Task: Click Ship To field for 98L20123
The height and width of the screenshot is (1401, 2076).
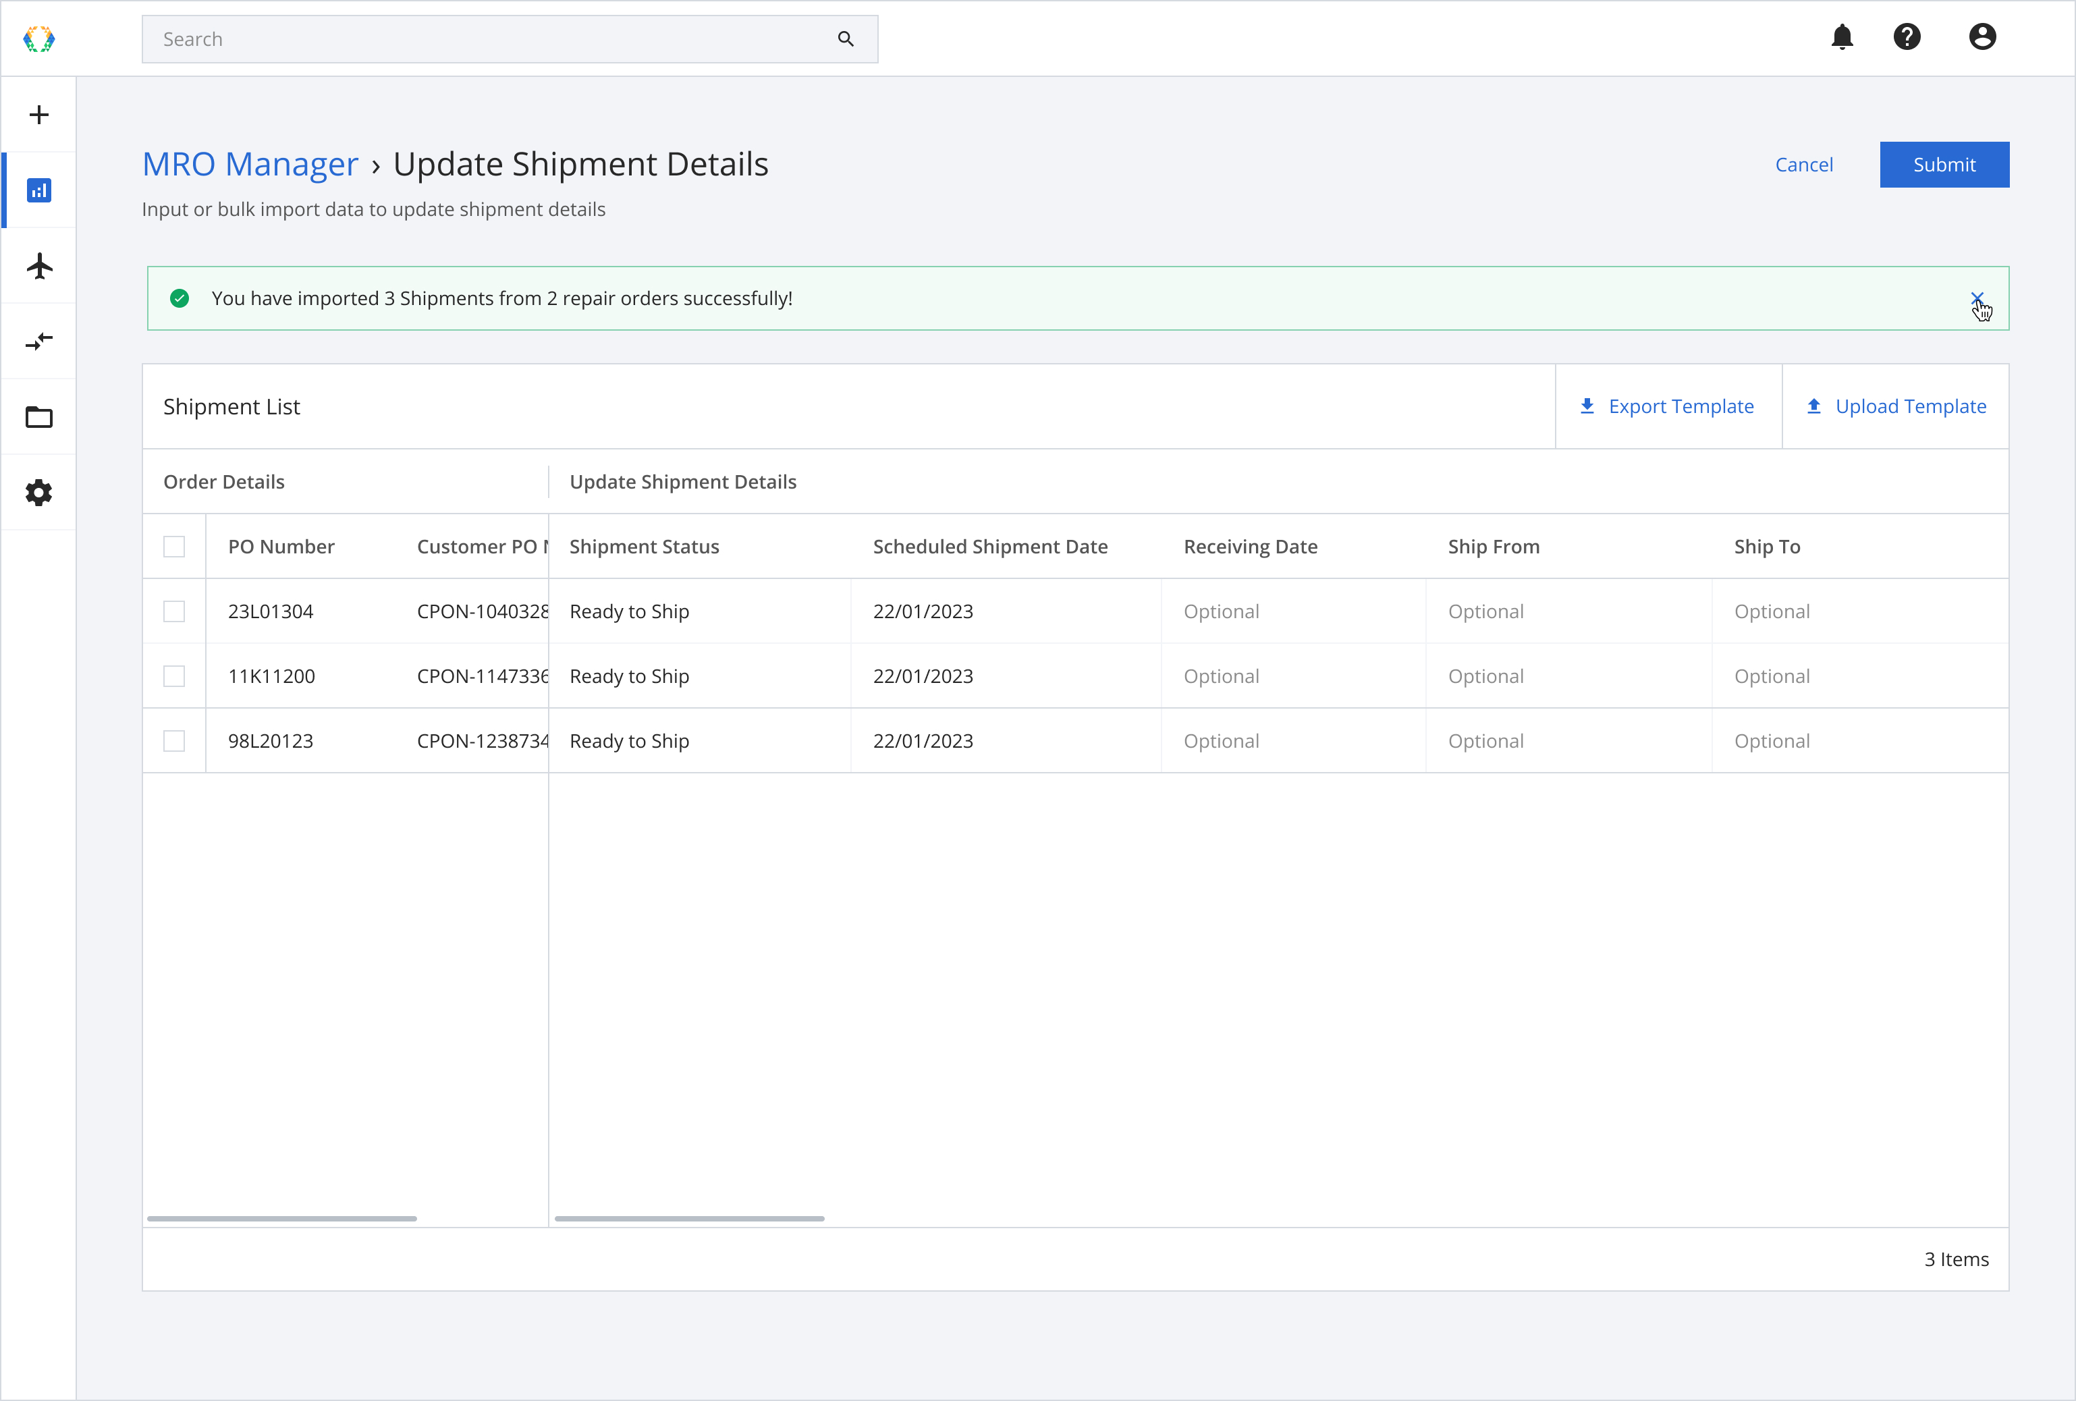Action: click(1860, 741)
